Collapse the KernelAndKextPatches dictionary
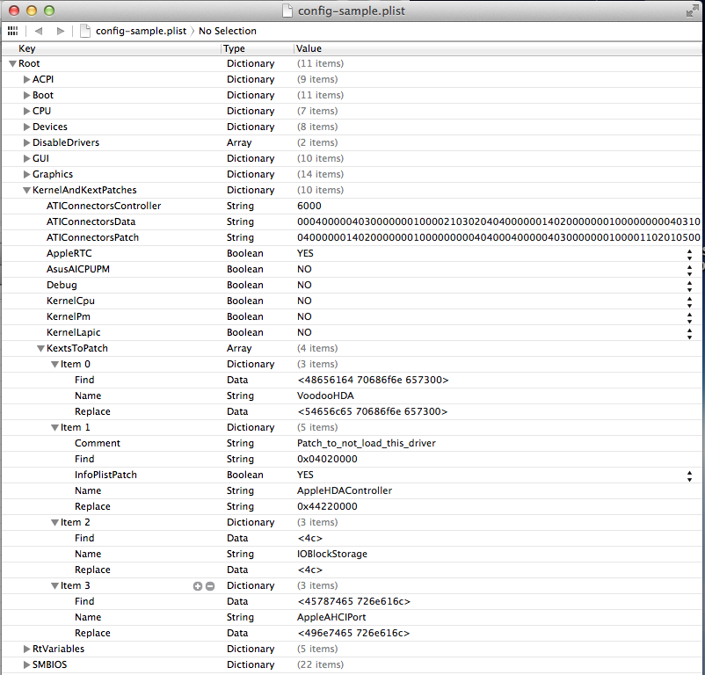Viewport: 705px width, 675px height. [x=26, y=191]
